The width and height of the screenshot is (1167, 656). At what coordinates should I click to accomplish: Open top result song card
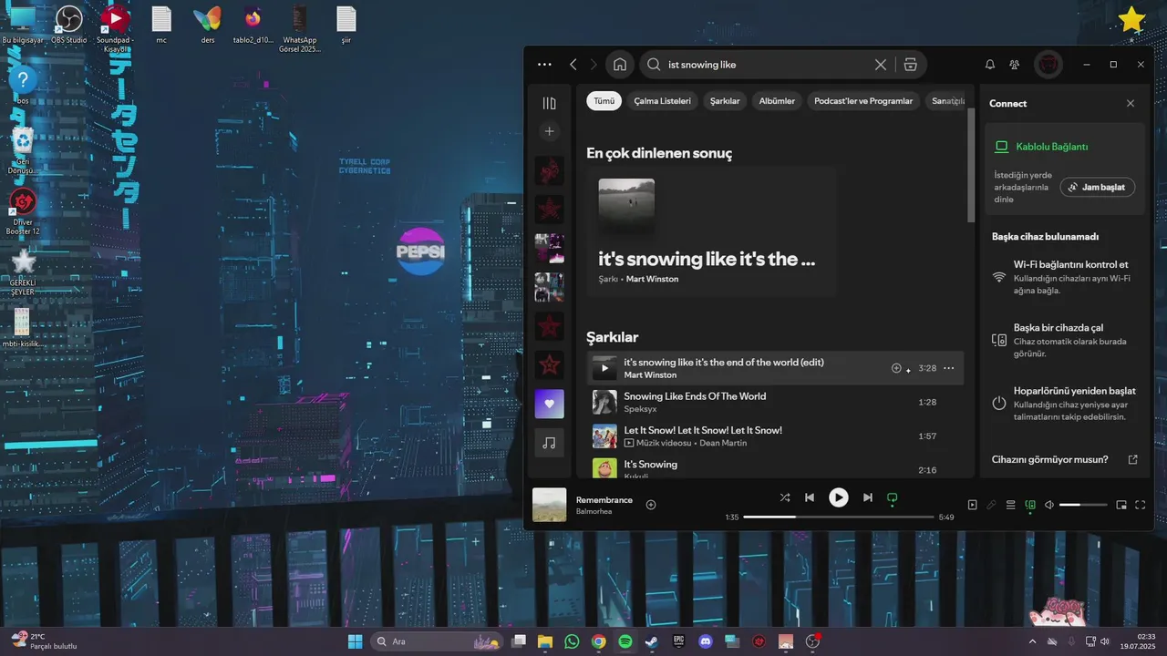click(x=712, y=232)
